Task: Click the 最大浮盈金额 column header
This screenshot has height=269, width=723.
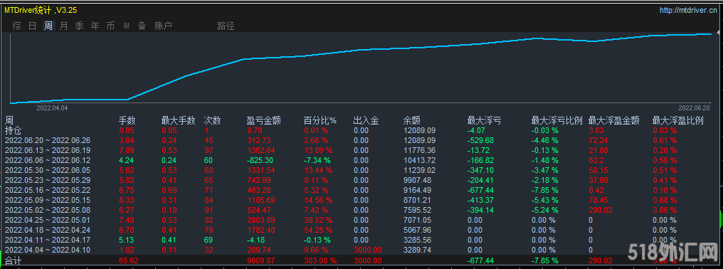Action: point(614,121)
